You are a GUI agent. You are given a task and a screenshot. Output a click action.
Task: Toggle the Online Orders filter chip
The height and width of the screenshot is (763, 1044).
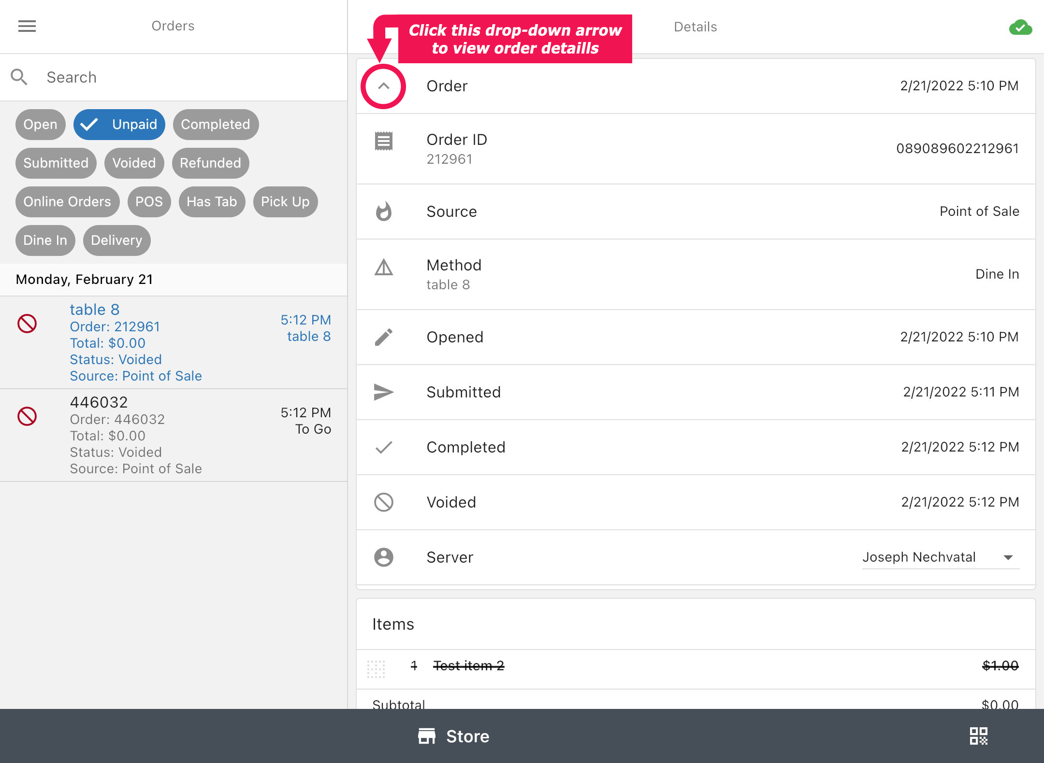click(x=67, y=202)
